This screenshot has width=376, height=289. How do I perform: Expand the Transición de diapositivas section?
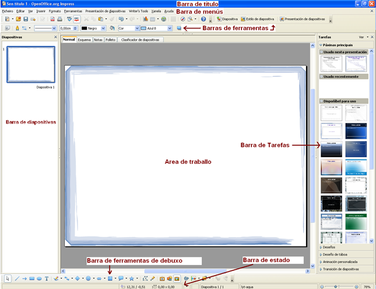point(321,269)
